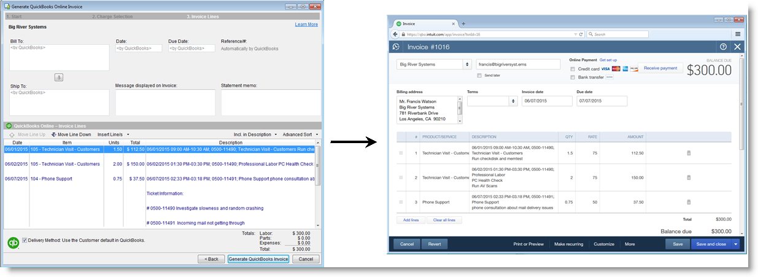Uncheck Delivery Method customer default checkbox
Viewport: 758px width, 277px height.
[x=25, y=240]
